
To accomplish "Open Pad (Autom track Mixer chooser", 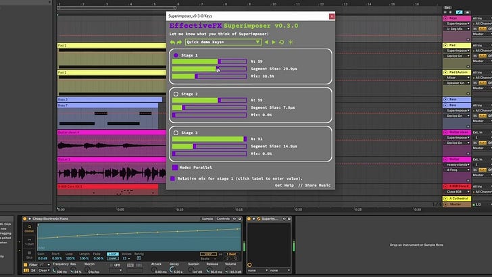I will [x=457, y=78].
